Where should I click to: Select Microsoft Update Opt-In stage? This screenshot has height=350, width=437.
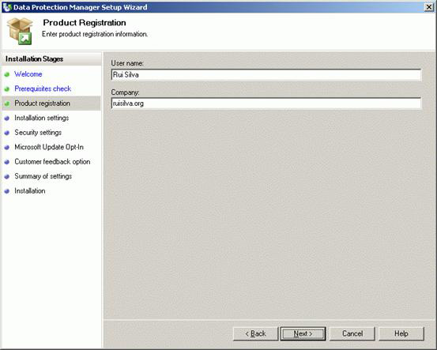[x=49, y=147]
